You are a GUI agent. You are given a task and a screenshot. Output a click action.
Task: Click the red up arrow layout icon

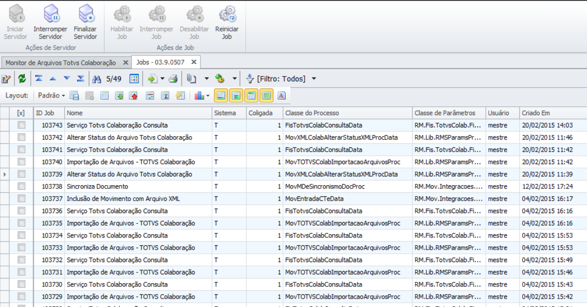pos(134,96)
